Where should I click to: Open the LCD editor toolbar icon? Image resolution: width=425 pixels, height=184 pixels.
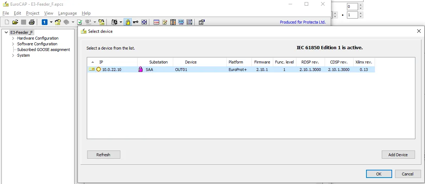pyautogui.click(x=181, y=22)
